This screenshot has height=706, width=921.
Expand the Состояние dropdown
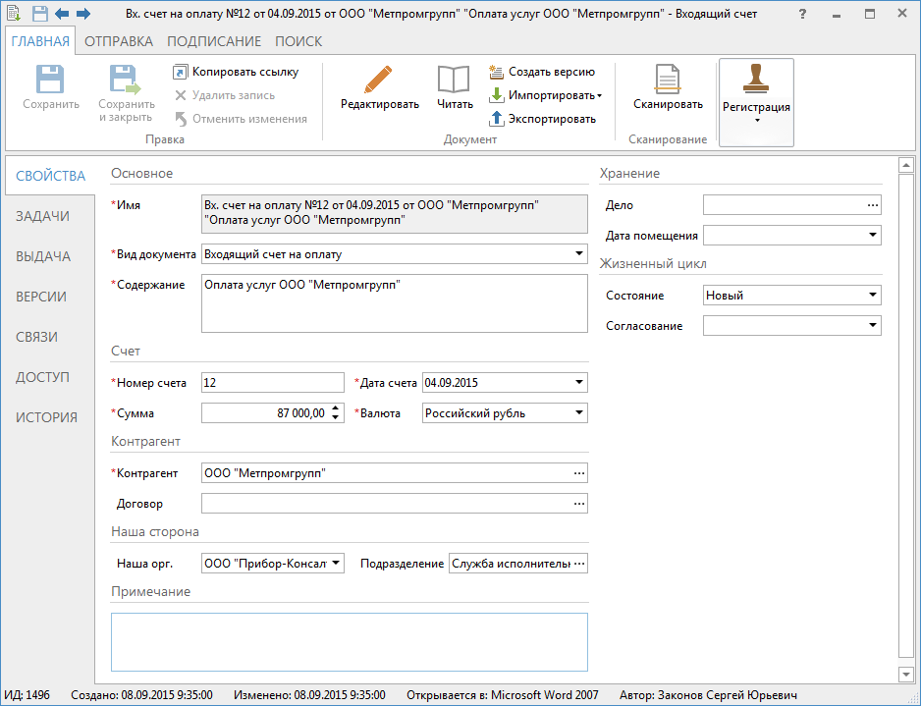click(873, 295)
